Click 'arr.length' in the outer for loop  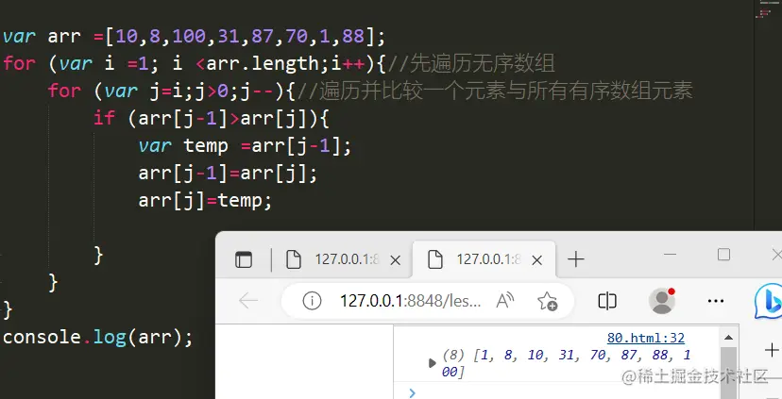click(x=263, y=64)
